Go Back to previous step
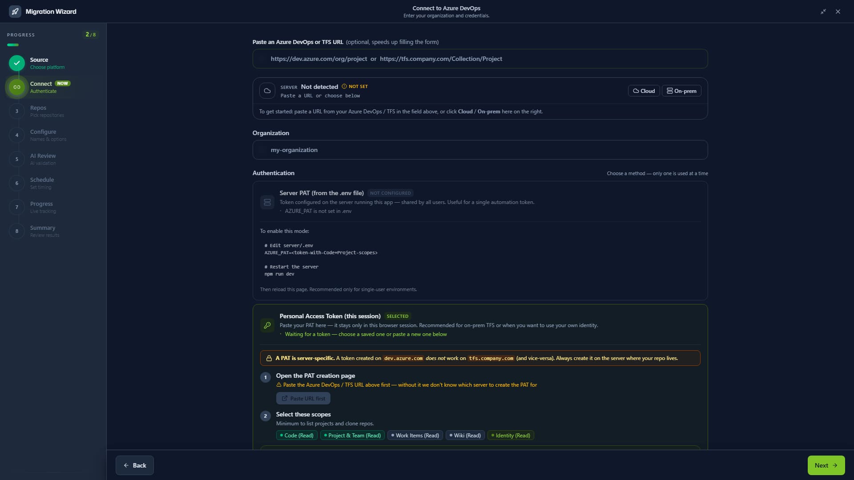Viewport: 854px width, 480px height. (x=135, y=465)
